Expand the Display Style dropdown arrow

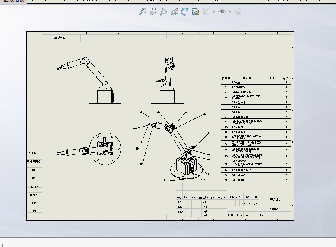(x=213, y=12)
